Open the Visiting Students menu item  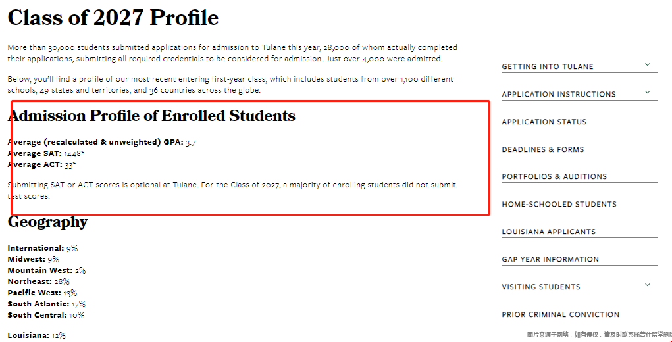(541, 287)
